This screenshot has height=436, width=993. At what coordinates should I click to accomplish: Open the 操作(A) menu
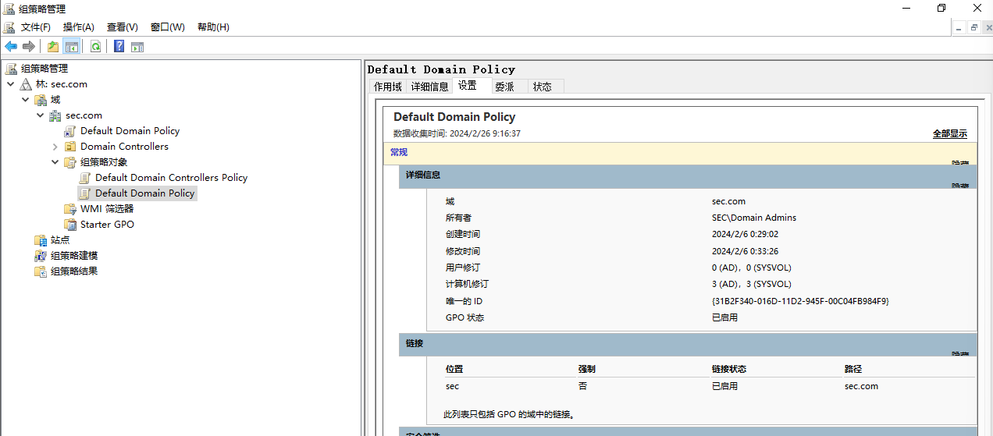(78, 27)
